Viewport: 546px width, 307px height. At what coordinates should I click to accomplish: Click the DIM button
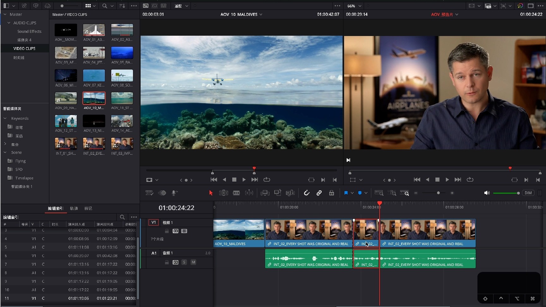(528, 193)
